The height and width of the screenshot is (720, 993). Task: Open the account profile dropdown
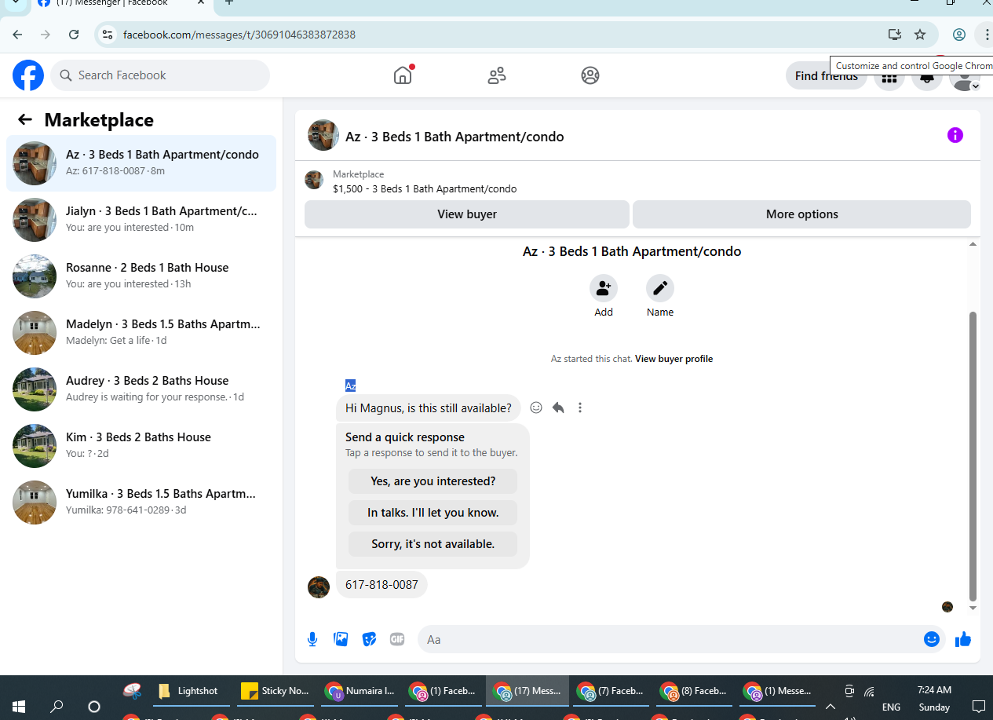pyautogui.click(x=965, y=76)
